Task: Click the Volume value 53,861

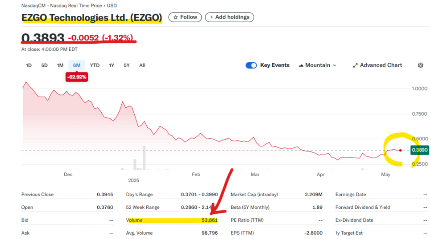Action: [209, 220]
